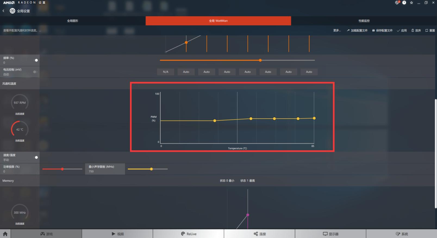Viewport: 437px width, 238px height.
Task: Click the back arrow next to 全局设置
Action: (x=4, y=11)
